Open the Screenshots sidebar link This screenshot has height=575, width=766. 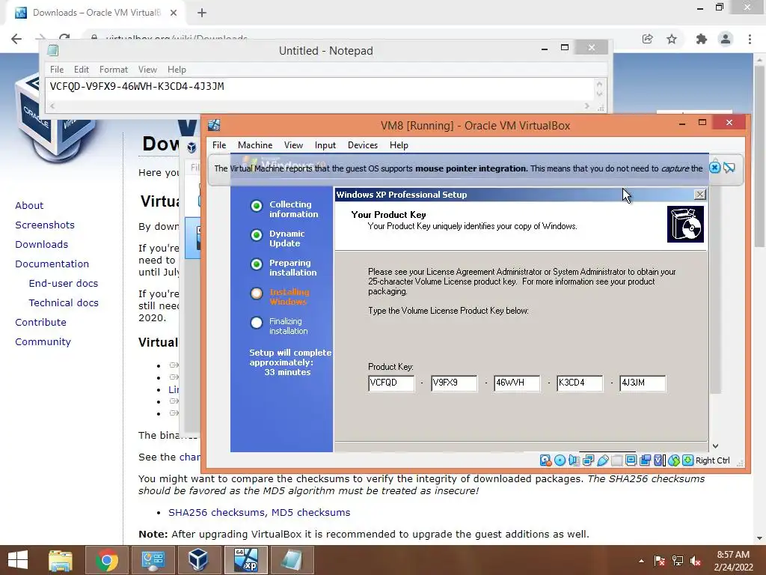point(45,225)
